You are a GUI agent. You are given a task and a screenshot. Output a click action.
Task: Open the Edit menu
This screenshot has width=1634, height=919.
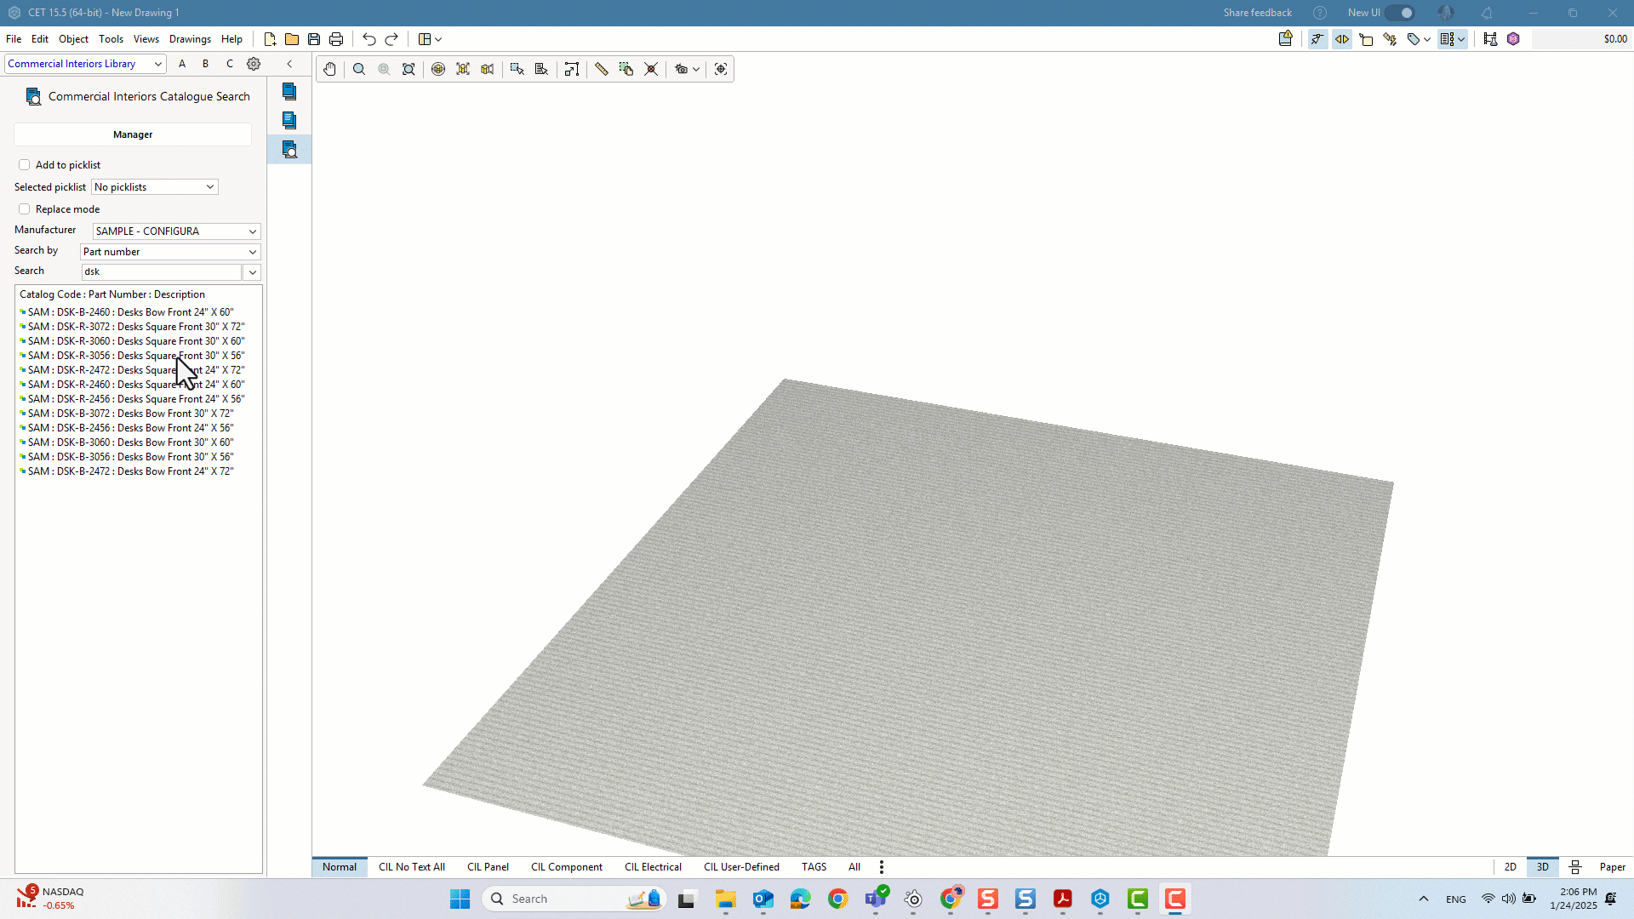click(x=40, y=39)
